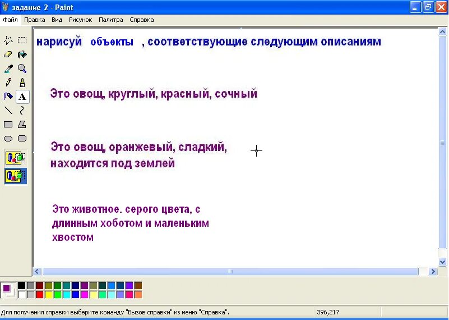449x320 pixels.
Task: Select the Brush tool
Action: click(22, 83)
